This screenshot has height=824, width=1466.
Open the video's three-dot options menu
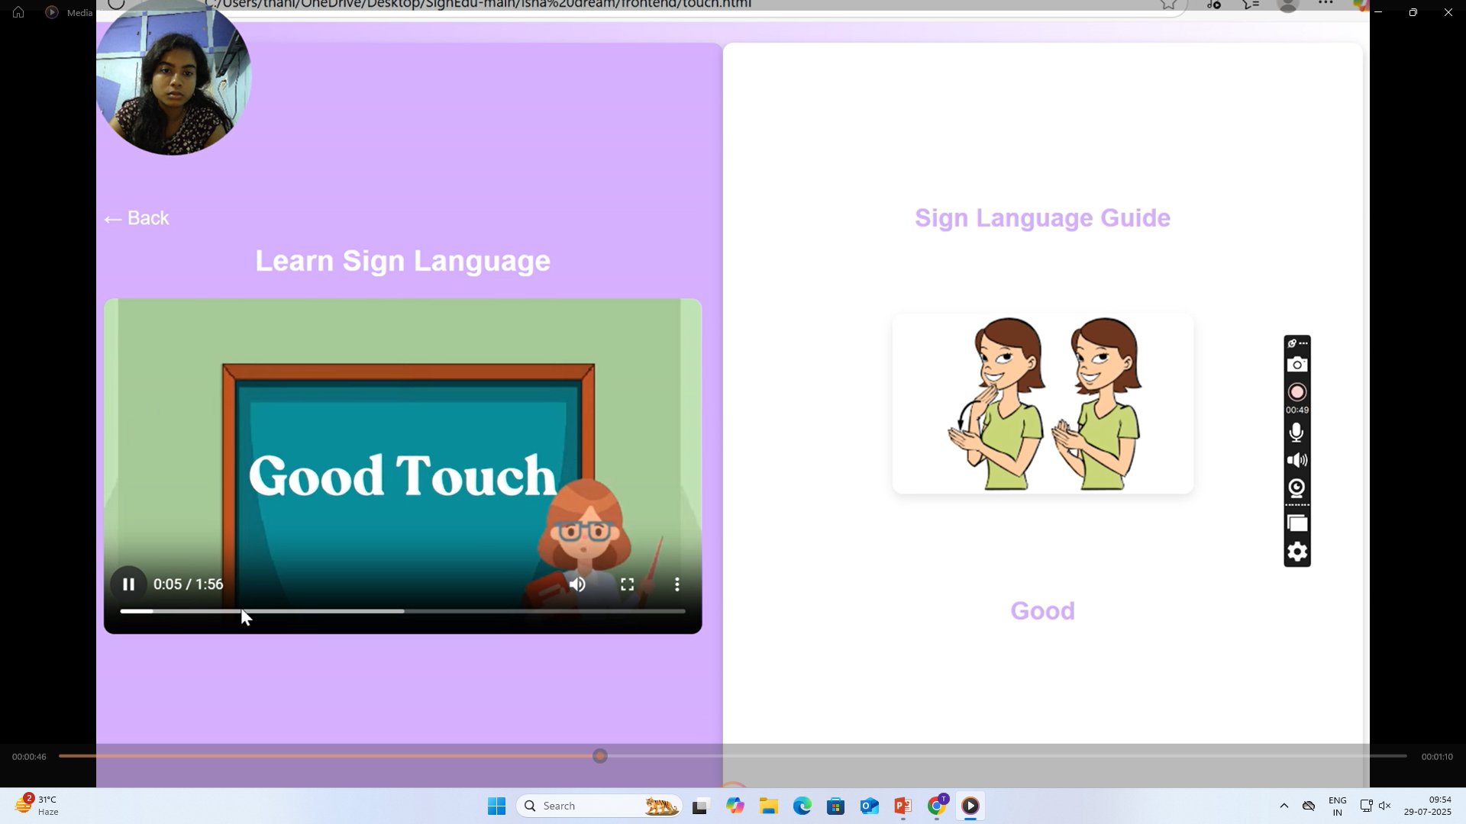point(676,584)
